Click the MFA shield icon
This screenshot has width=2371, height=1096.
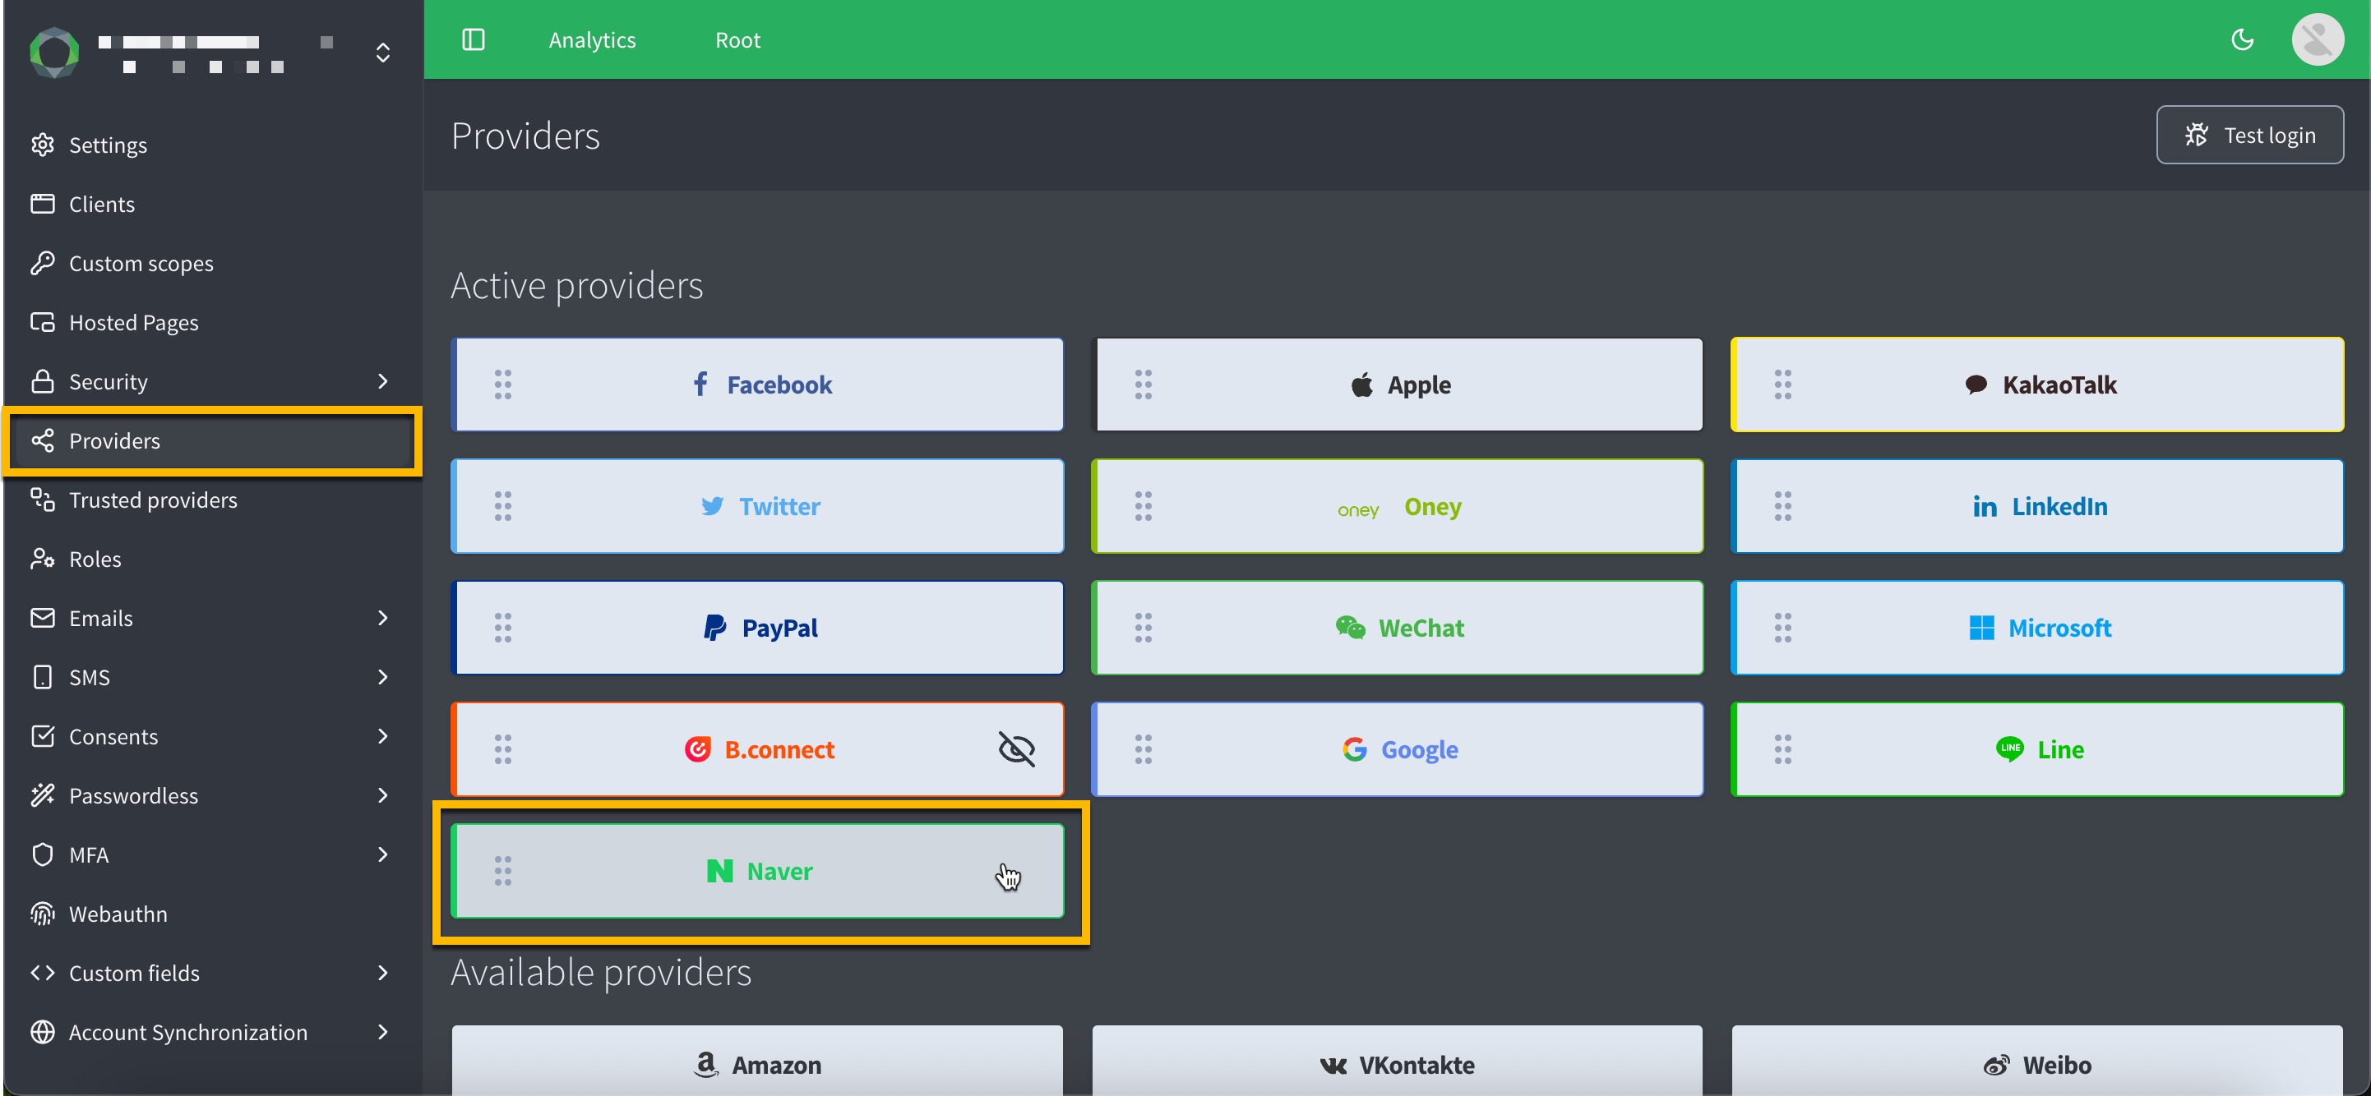click(x=43, y=854)
